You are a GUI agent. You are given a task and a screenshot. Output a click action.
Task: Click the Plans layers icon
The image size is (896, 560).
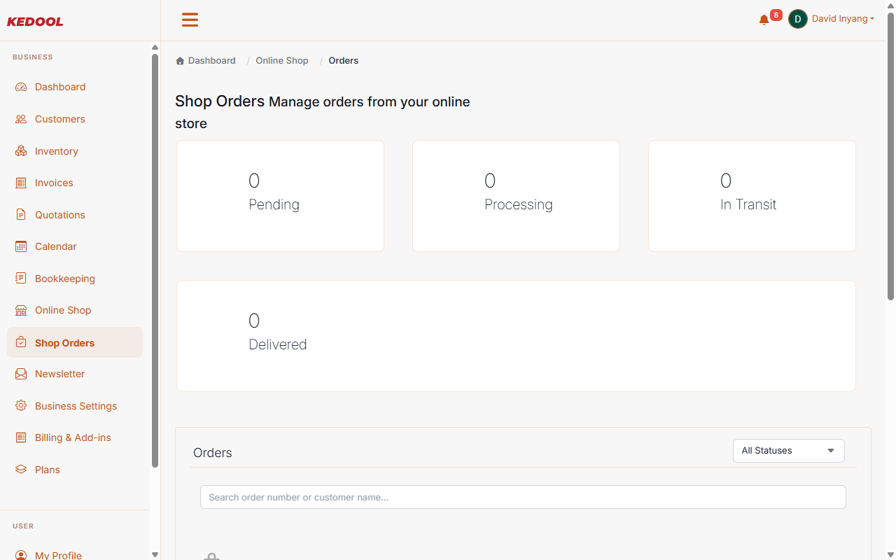pyautogui.click(x=21, y=470)
